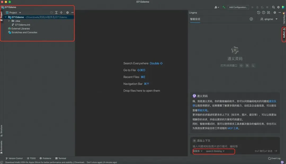Select the 智能会话 tab

click(195, 19)
